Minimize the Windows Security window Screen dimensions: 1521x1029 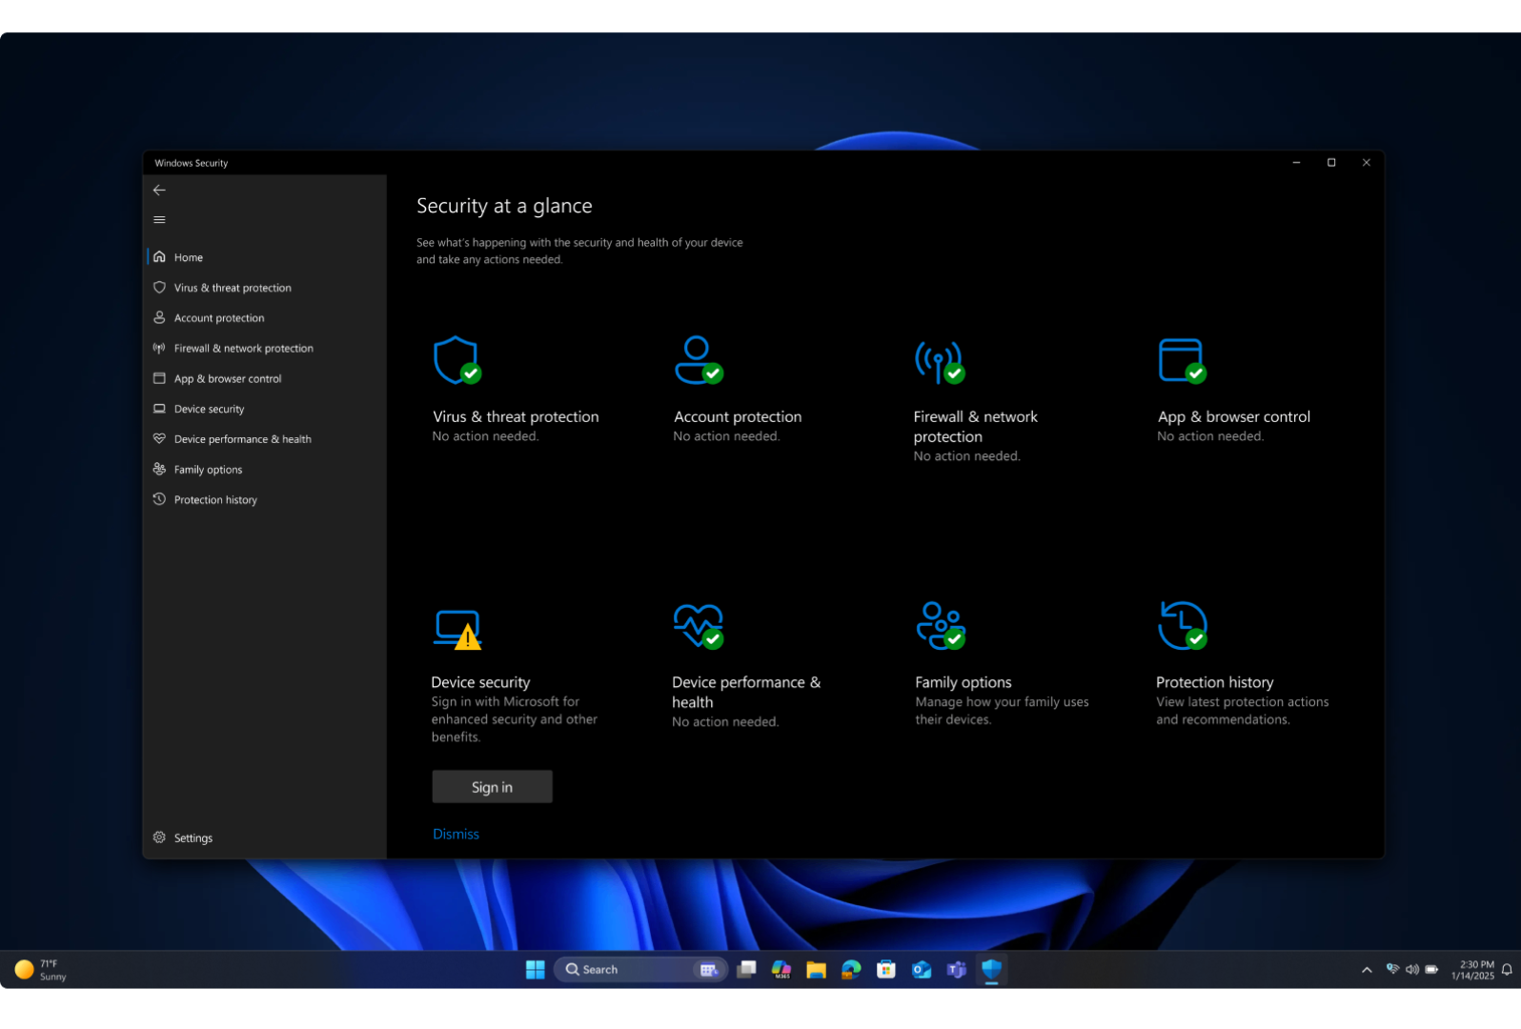point(1296,163)
